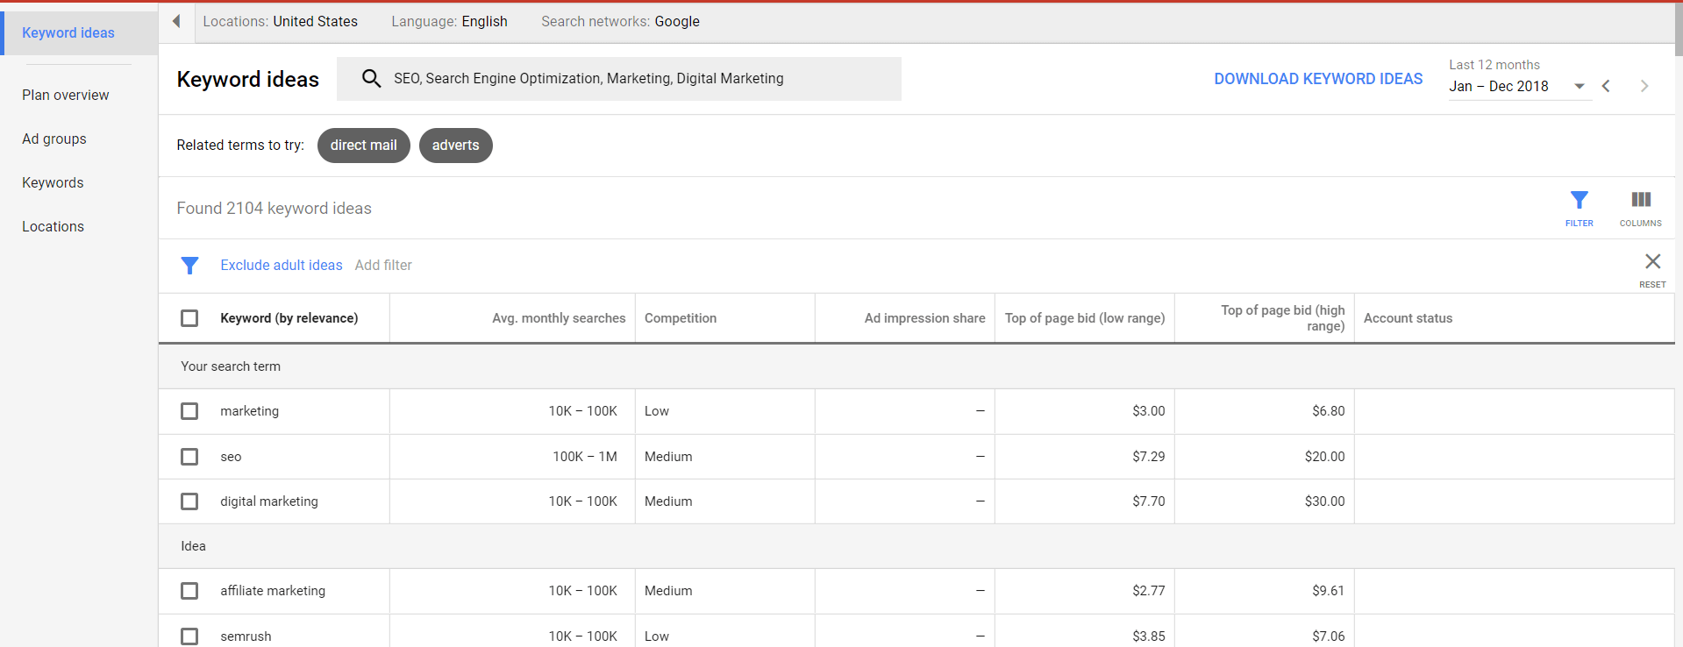
Task: Sort by Keyword (by relevance) header
Action: [289, 318]
